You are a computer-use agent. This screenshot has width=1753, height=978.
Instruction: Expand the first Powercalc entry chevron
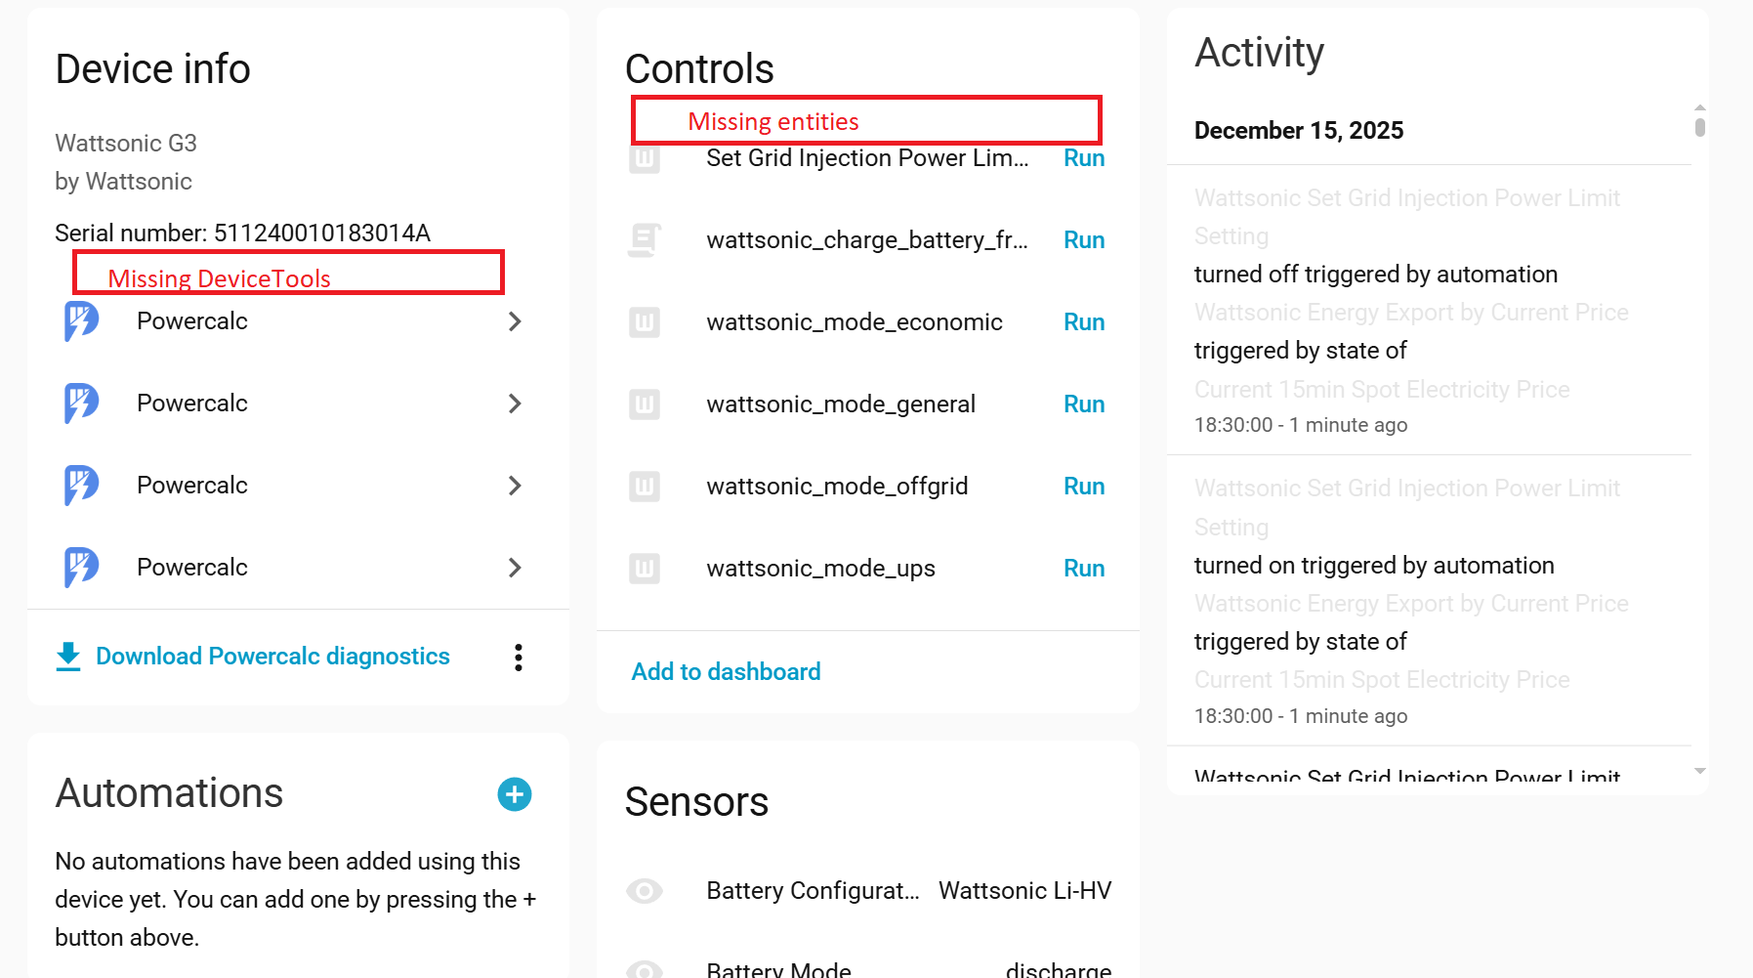pos(515,321)
